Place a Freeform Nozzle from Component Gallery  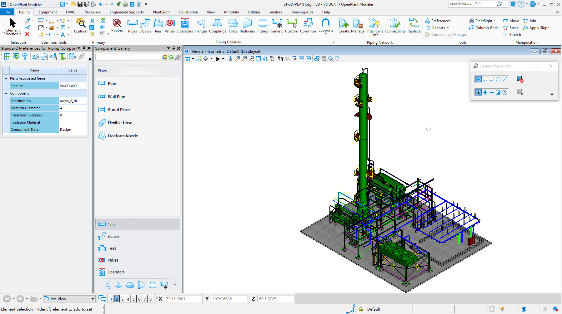tap(122, 136)
